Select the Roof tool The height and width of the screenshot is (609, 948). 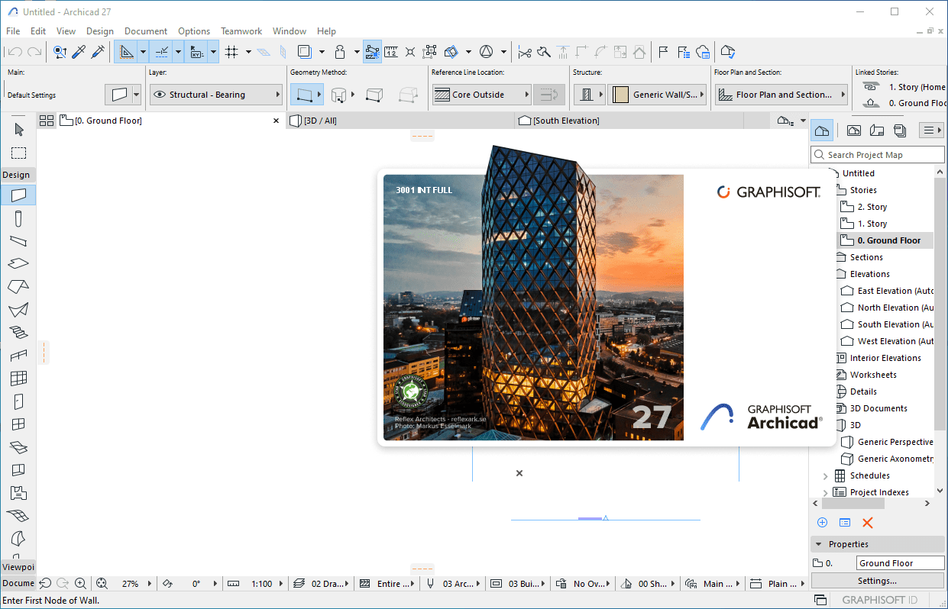19,286
